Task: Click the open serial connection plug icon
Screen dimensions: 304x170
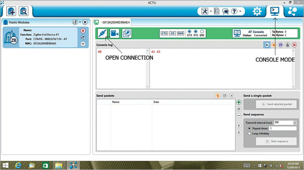Action: click(x=102, y=33)
